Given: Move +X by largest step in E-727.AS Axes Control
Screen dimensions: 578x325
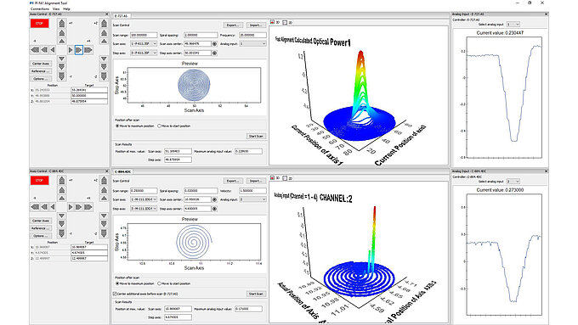Looking at the screenshot, I should click(x=88, y=50).
